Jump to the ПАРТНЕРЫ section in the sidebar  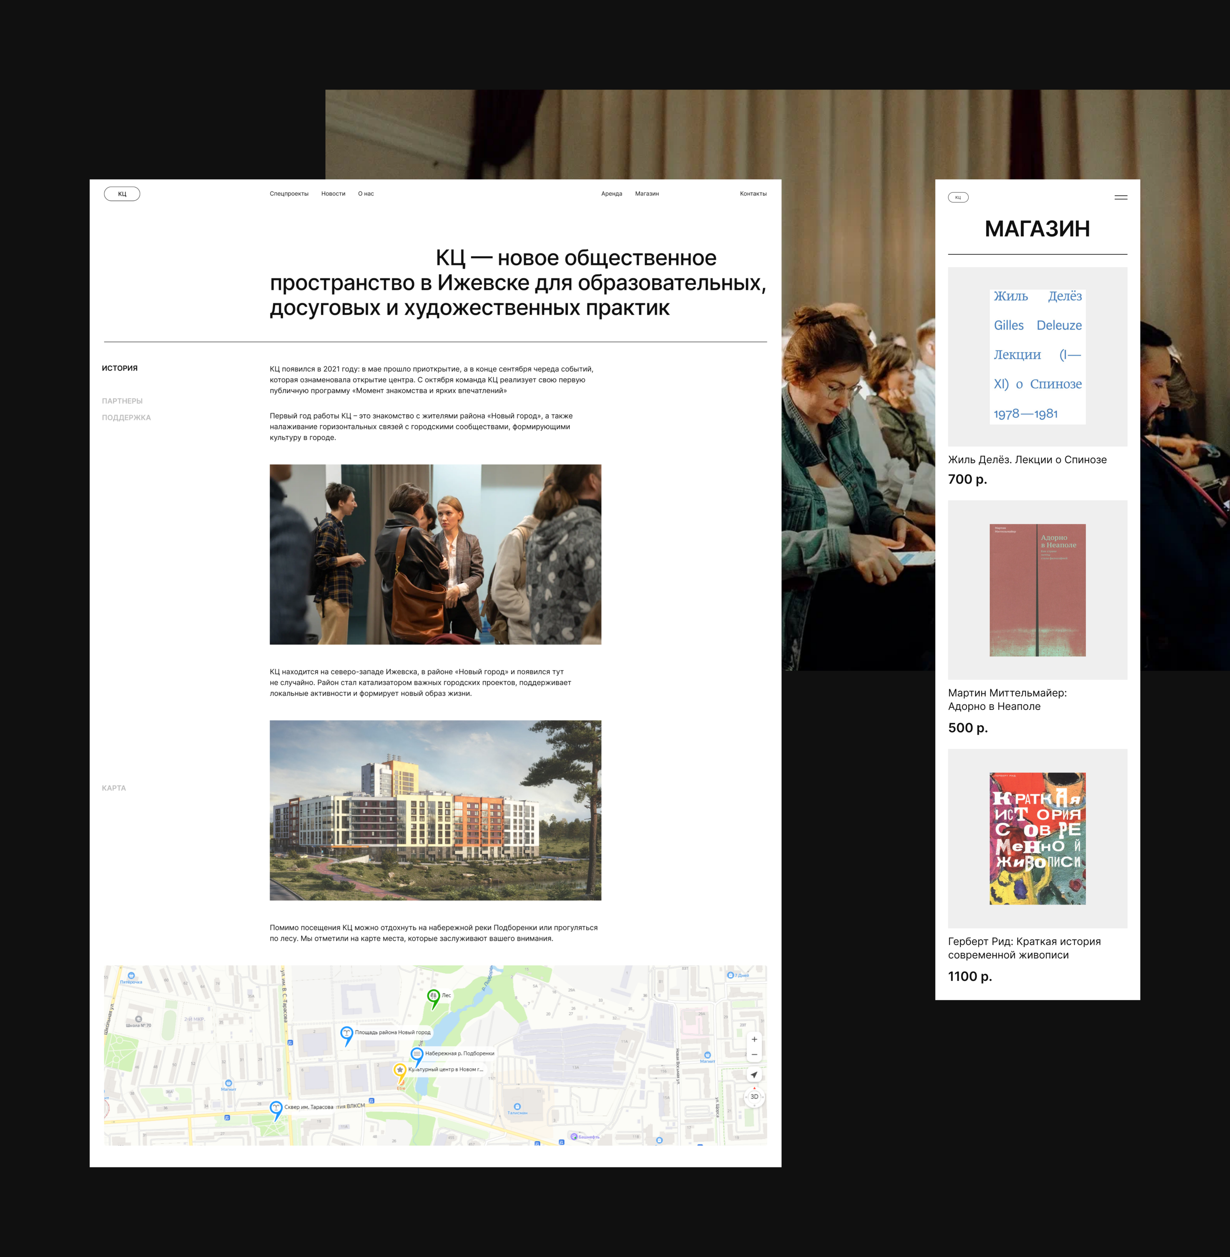(122, 401)
